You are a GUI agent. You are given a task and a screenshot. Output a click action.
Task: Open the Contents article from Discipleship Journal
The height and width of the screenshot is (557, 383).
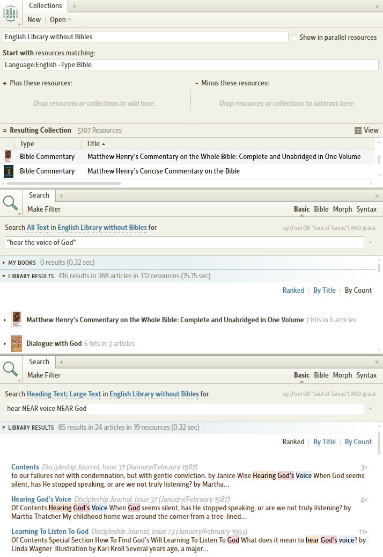(25, 467)
